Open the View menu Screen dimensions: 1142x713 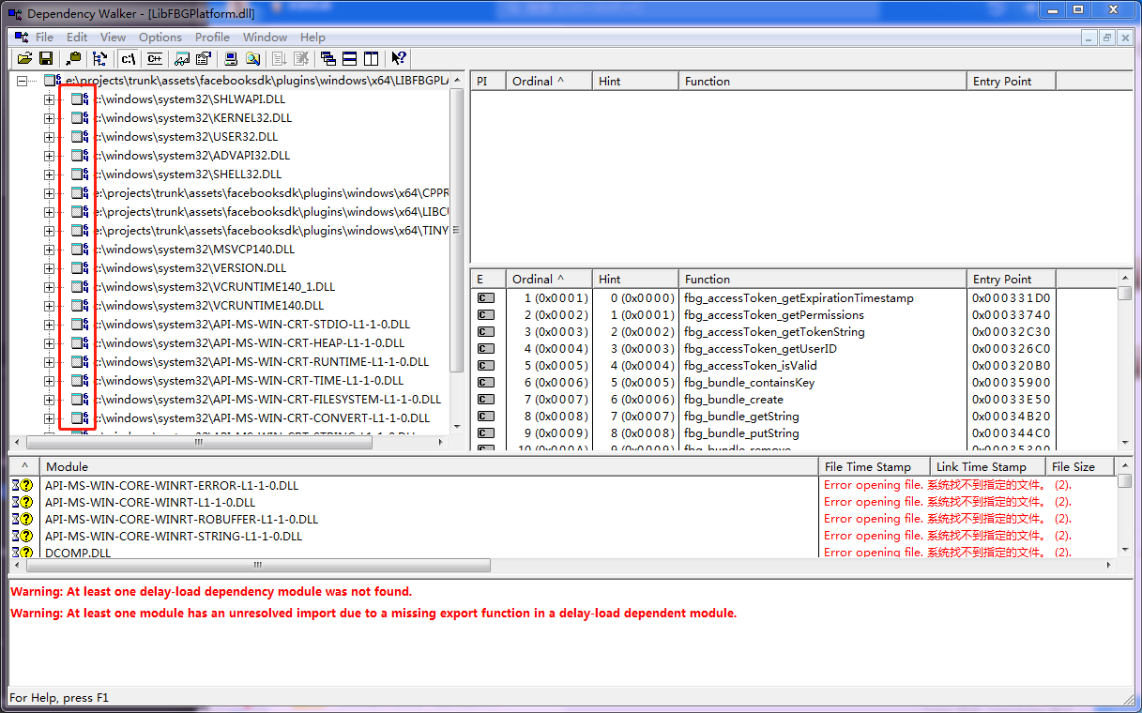point(113,38)
